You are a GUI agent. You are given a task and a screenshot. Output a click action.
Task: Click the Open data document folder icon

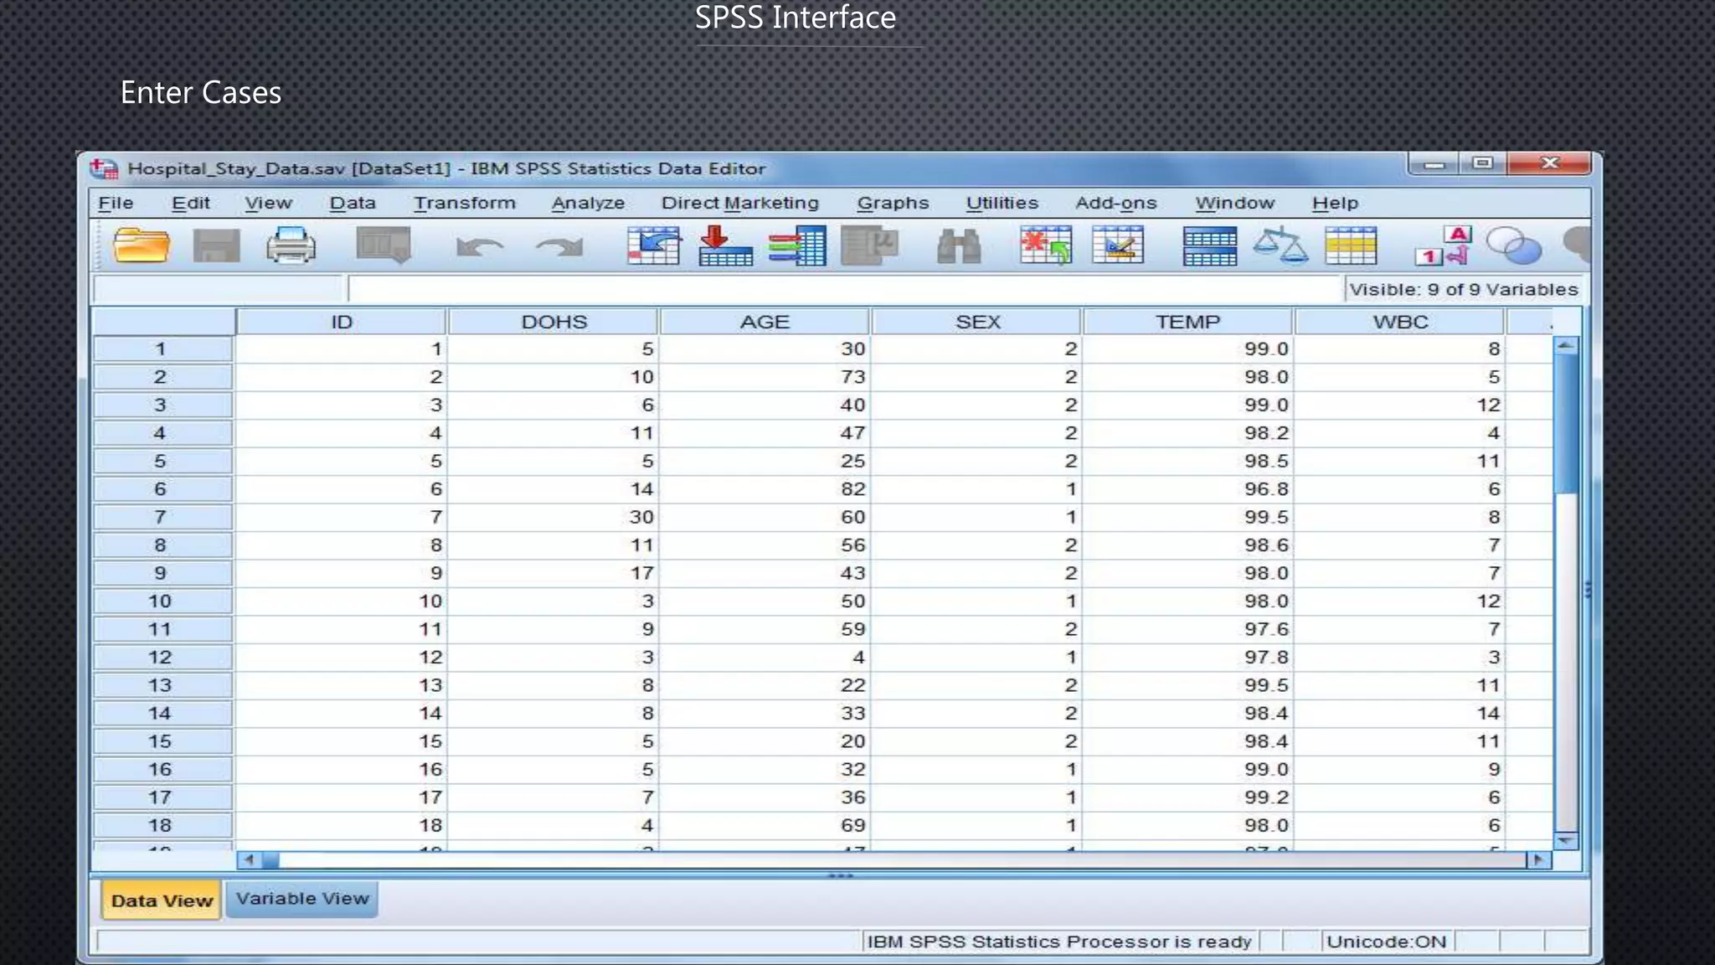tap(141, 246)
